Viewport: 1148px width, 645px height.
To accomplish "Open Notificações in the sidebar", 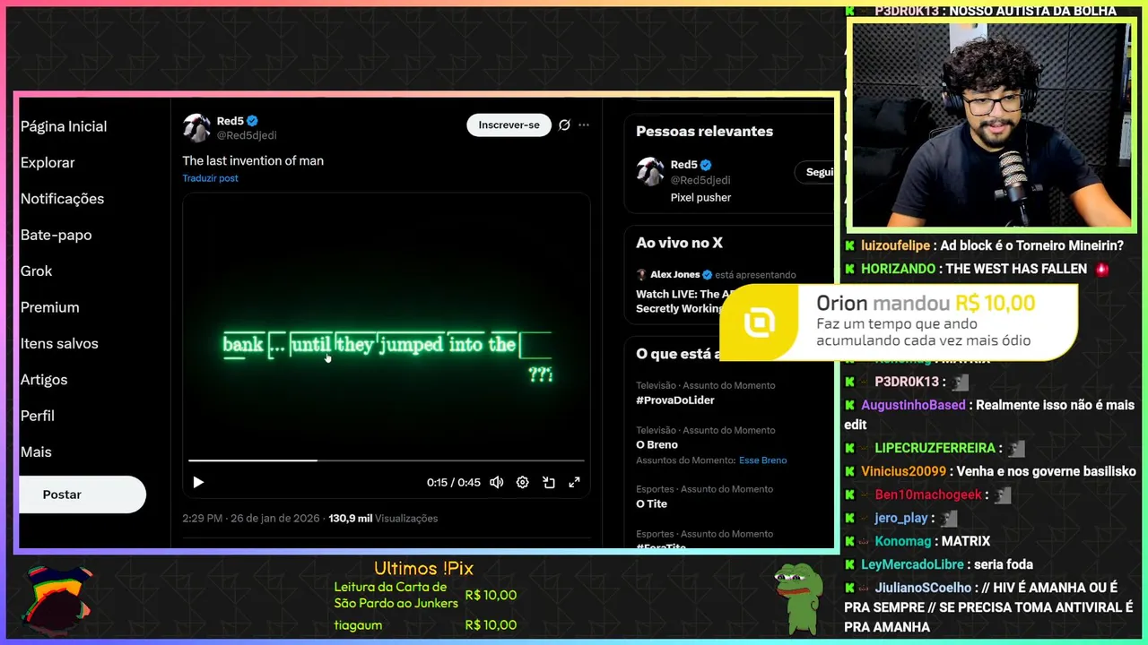I will (62, 199).
